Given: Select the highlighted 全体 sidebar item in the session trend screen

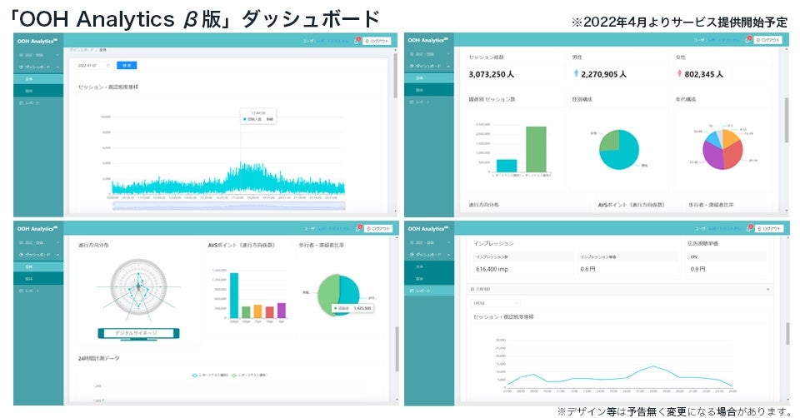Looking at the screenshot, I should coord(38,79).
